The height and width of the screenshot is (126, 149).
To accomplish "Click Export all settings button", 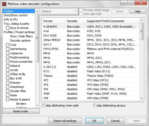I will 65,121.
